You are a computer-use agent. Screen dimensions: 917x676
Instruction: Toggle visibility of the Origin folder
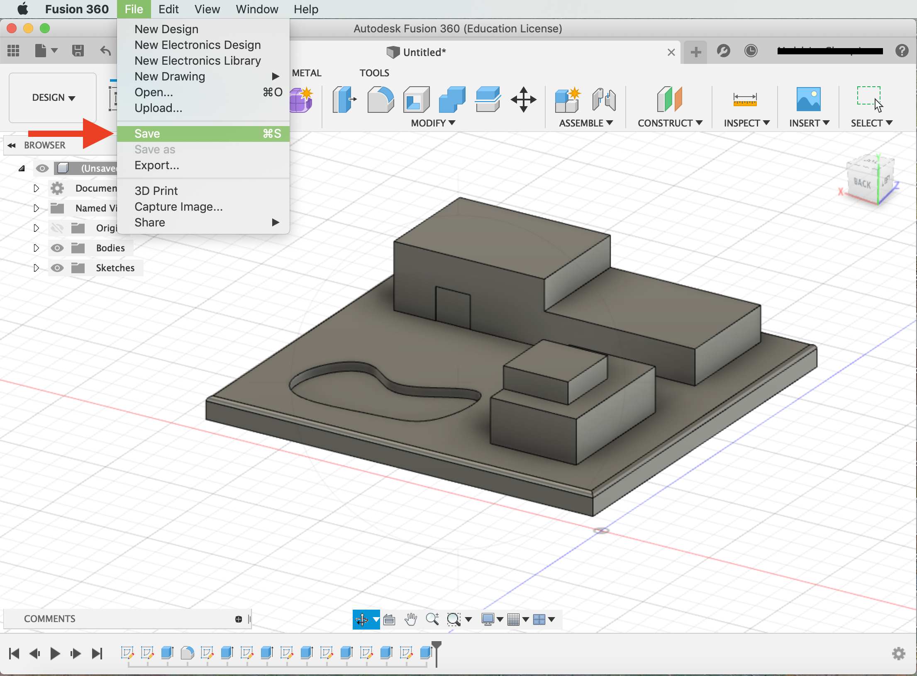[57, 228]
